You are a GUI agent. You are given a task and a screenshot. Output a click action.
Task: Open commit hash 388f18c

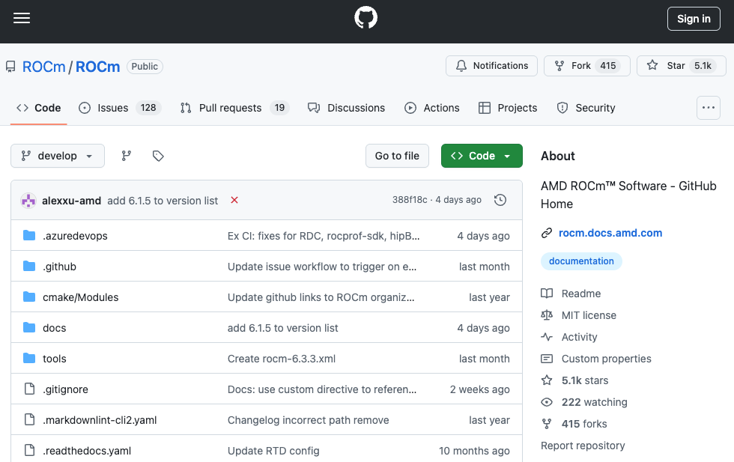410,200
